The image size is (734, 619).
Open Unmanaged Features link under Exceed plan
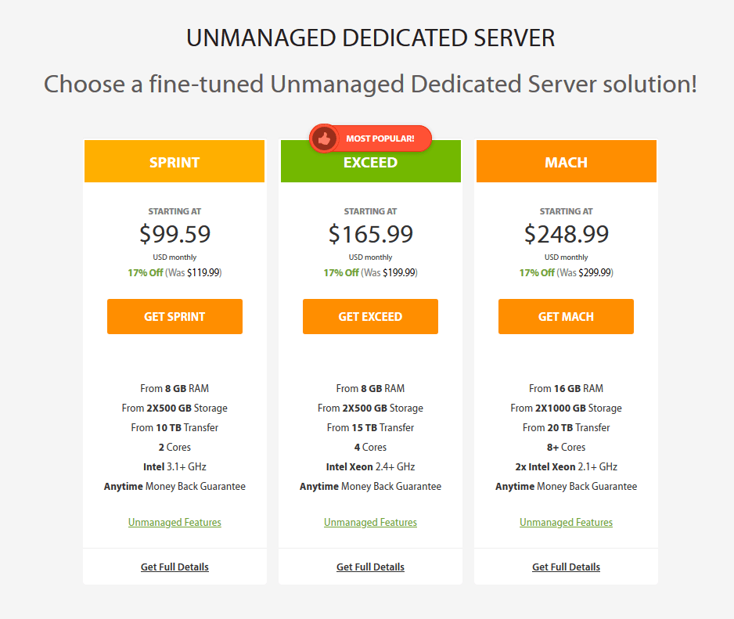pyautogui.click(x=370, y=522)
